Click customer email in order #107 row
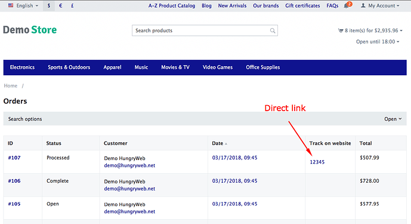The width and height of the screenshot is (411, 224). (x=129, y=165)
